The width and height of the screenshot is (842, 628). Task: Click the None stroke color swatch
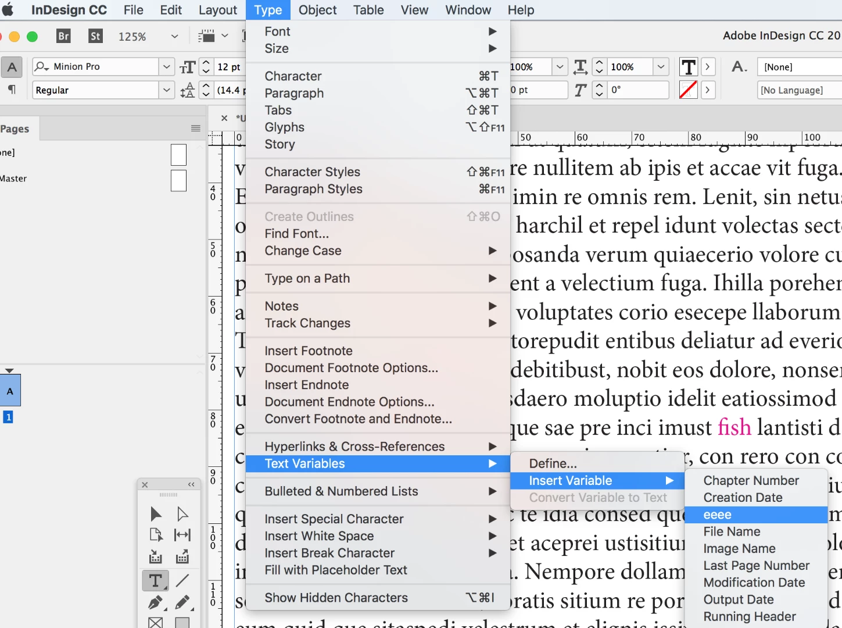tap(688, 90)
